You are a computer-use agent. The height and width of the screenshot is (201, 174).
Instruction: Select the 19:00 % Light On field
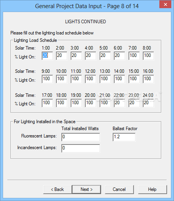click(x=76, y=103)
